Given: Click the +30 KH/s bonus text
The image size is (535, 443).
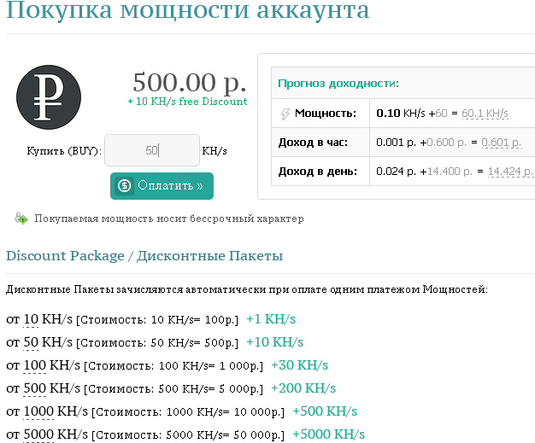Looking at the screenshot, I should [x=299, y=365].
